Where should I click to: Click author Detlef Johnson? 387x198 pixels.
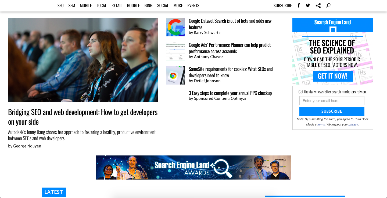tap(207, 81)
